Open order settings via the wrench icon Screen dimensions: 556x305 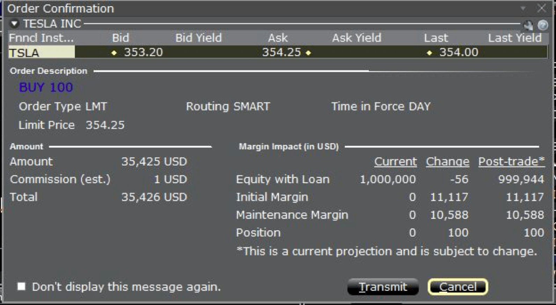(528, 25)
